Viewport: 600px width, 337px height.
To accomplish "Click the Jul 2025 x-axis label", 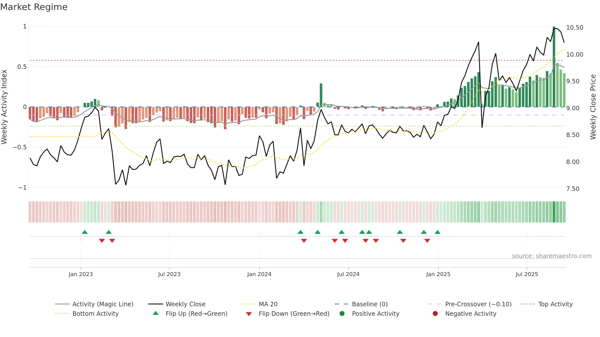I will [x=527, y=274].
